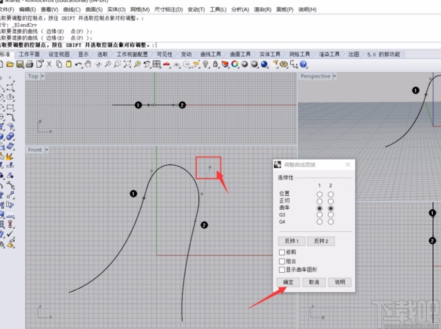Select G3 continuity for curve 1
This screenshot has height=329, width=441.
(320, 215)
